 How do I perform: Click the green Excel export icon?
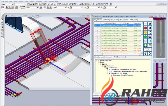[x=146, y=45]
